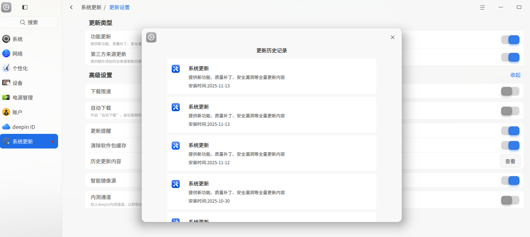This screenshot has width=530, height=237.
Task: Open deepin ID in the sidebar
Action: click(x=29, y=127)
